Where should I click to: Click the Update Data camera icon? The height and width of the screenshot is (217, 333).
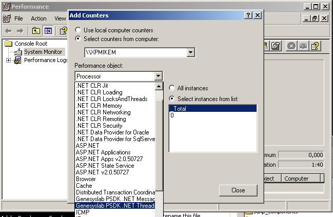pyautogui.click(x=303, y=46)
